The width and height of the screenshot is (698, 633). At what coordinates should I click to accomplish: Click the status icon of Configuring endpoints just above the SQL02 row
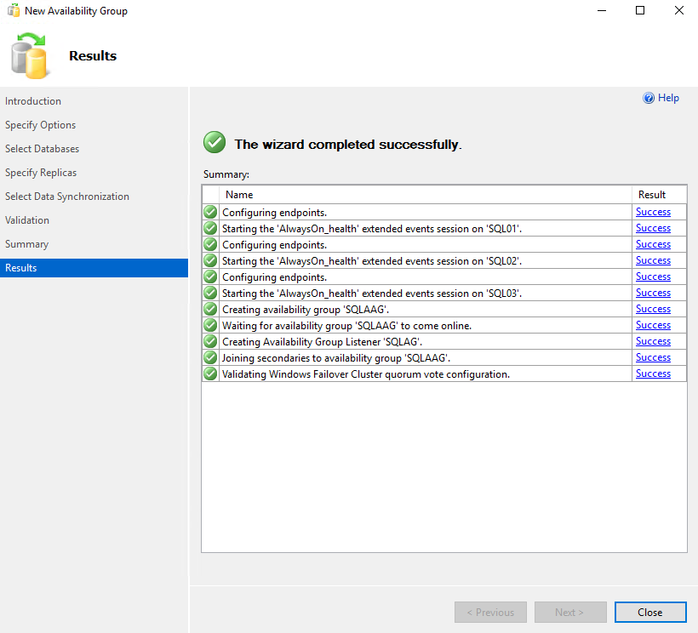[x=210, y=245]
